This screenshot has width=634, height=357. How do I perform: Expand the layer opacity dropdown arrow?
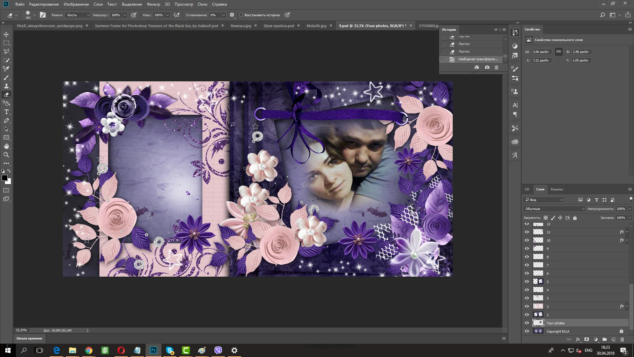point(630,209)
